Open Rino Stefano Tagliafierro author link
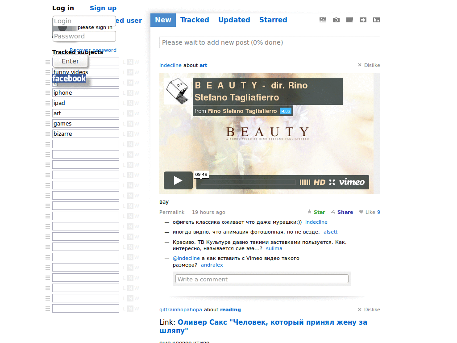457x343 pixels. click(x=242, y=111)
